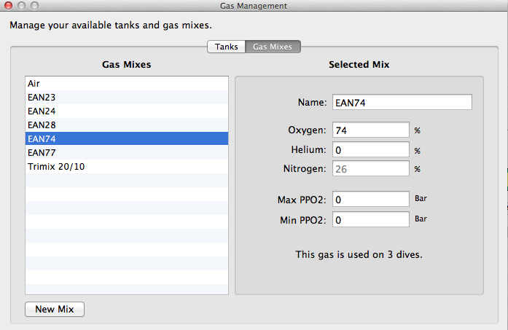Image resolution: width=508 pixels, height=330 pixels.
Task: Select the Gas Mixes tab
Action: point(273,47)
